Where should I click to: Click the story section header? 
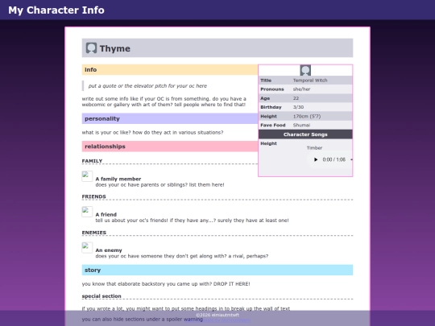pos(217,270)
